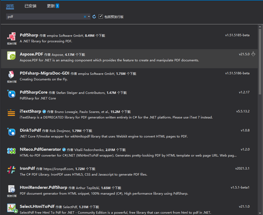Viewport: 263px width, 215px height.
Task: Click the Aspose.PDF package icon
Action: [11, 56]
